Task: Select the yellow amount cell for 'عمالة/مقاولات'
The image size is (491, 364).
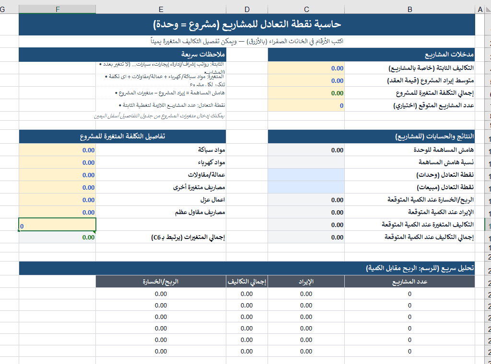Action: pyautogui.click(x=58, y=175)
